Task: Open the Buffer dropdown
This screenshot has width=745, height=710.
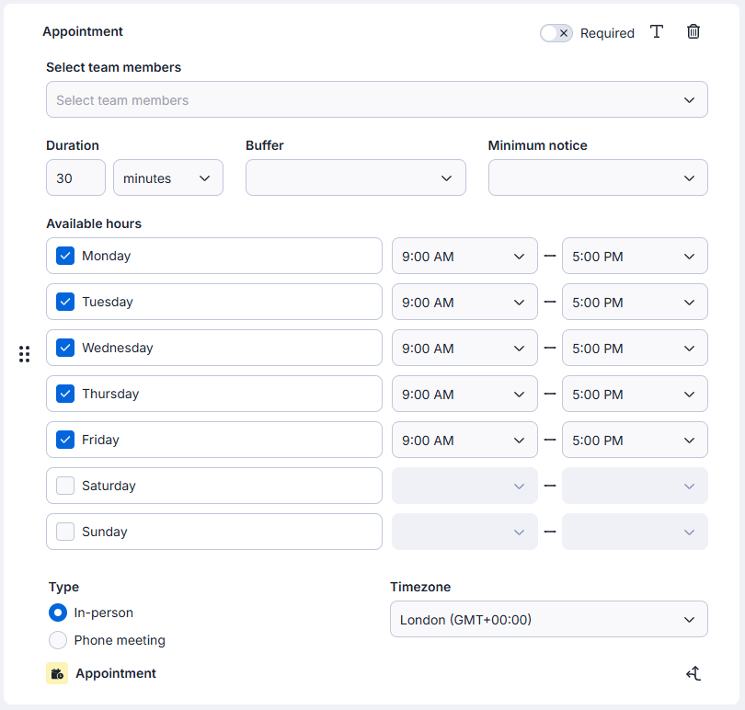Action: click(x=355, y=178)
